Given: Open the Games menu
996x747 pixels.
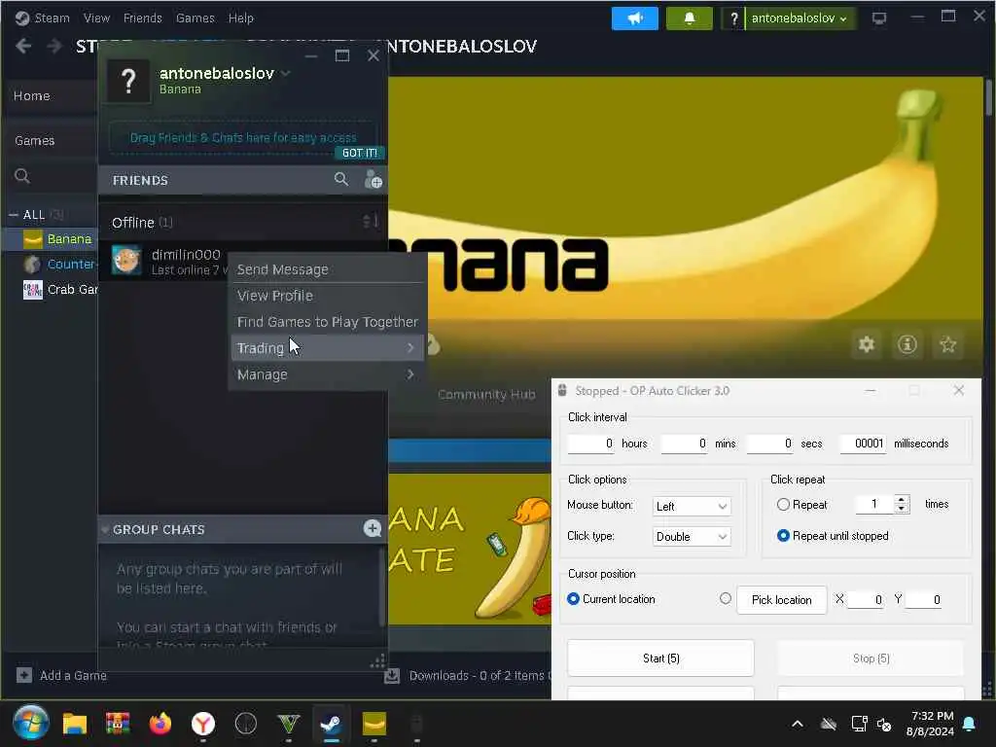Looking at the screenshot, I should (x=195, y=18).
